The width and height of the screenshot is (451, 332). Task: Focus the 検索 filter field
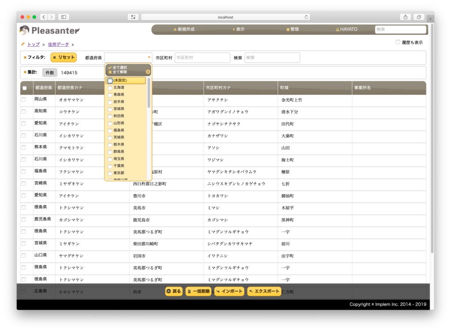272,58
